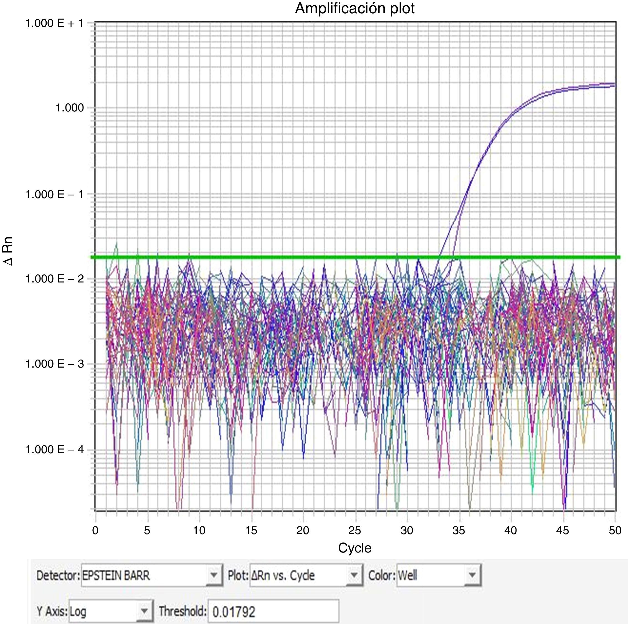The height and width of the screenshot is (624, 628).
Task: Expand the Plot type dropdown arrow
Action: (x=354, y=575)
